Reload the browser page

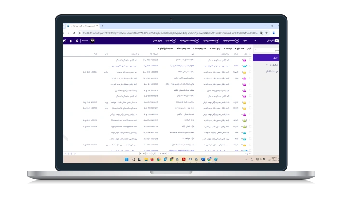74,33
